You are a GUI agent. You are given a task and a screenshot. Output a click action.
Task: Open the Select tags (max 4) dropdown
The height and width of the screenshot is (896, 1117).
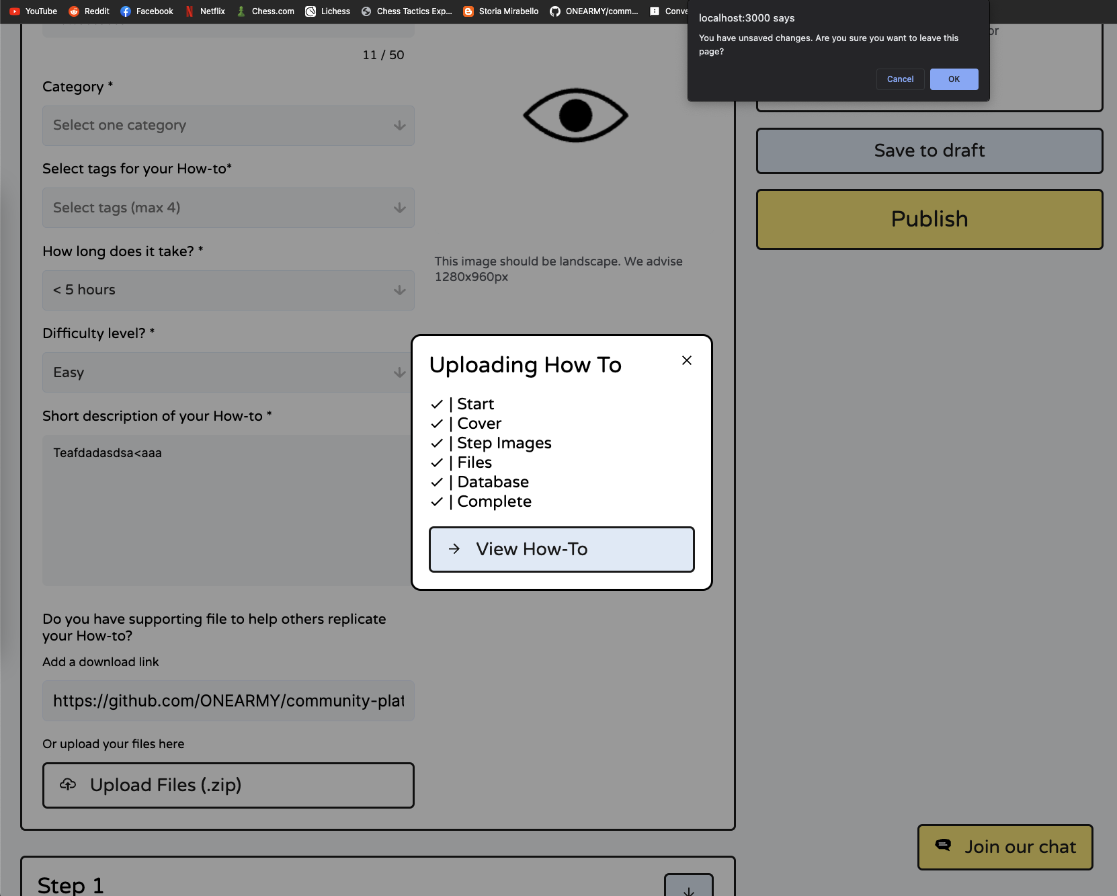click(x=229, y=208)
